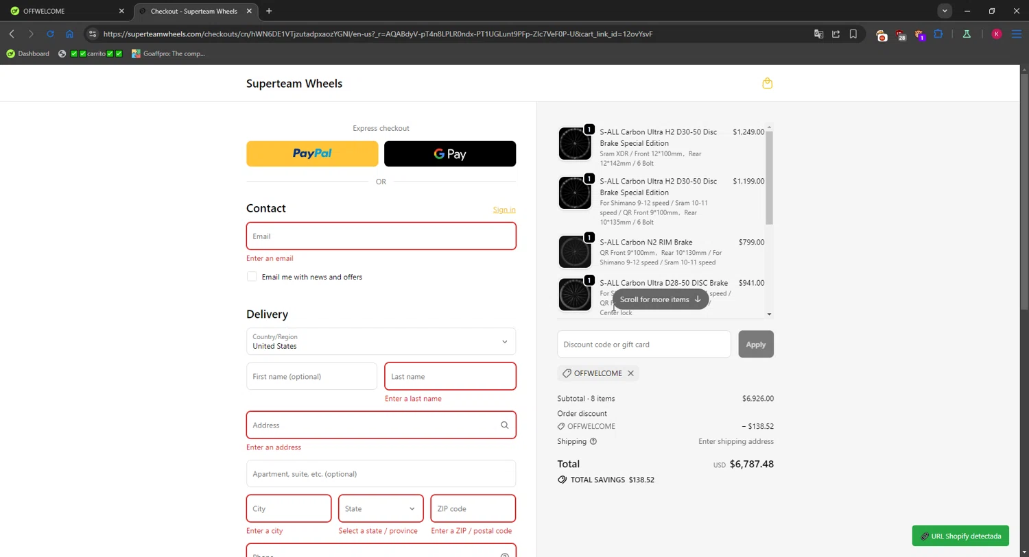Open the Shipping info help icon
Image resolution: width=1029 pixels, height=557 pixels.
pyautogui.click(x=593, y=441)
